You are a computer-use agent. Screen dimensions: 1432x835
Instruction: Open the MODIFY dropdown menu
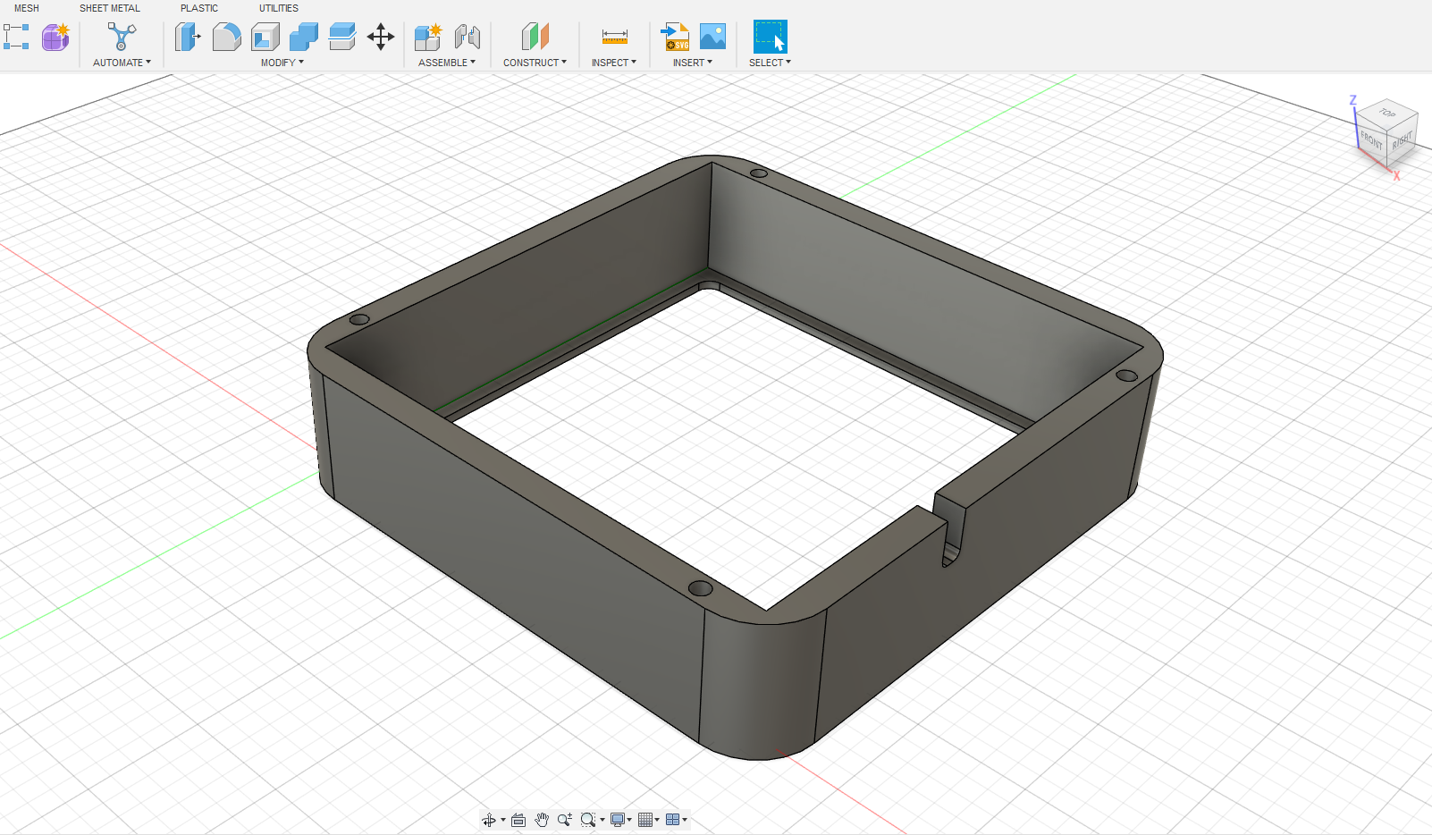click(x=282, y=63)
